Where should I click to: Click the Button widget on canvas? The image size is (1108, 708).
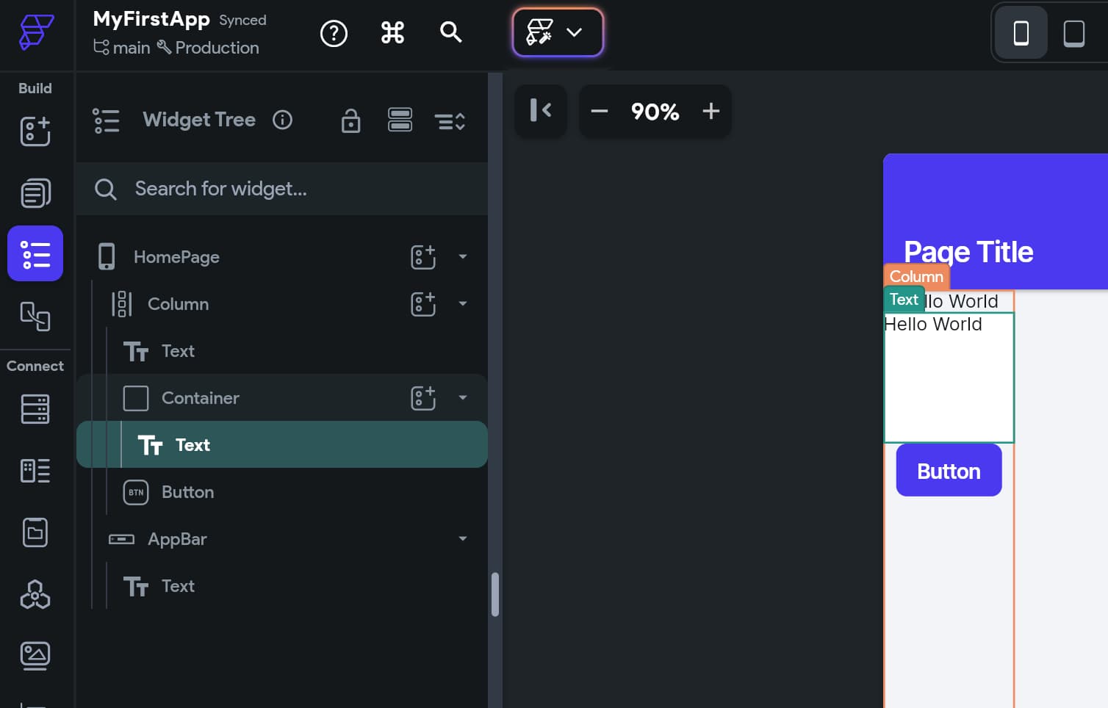(x=949, y=470)
